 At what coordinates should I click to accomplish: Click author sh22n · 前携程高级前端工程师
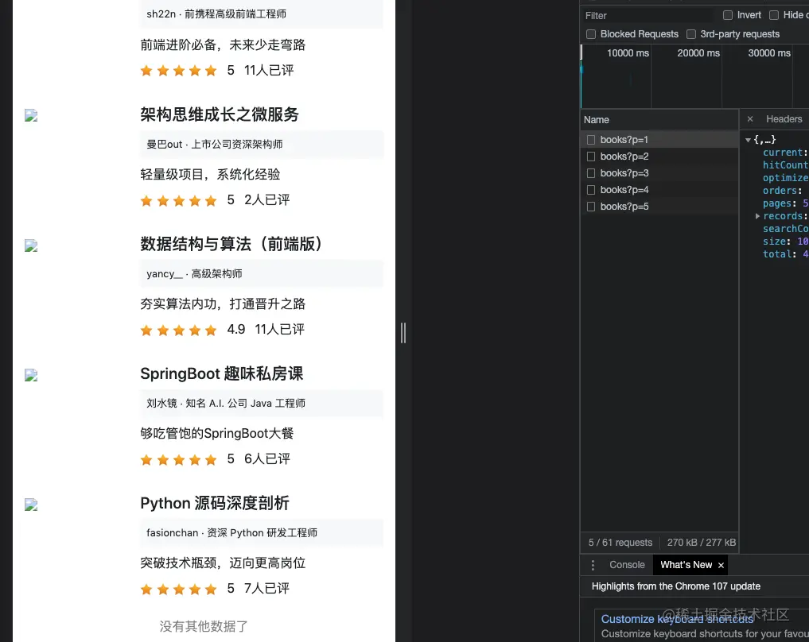coord(216,14)
